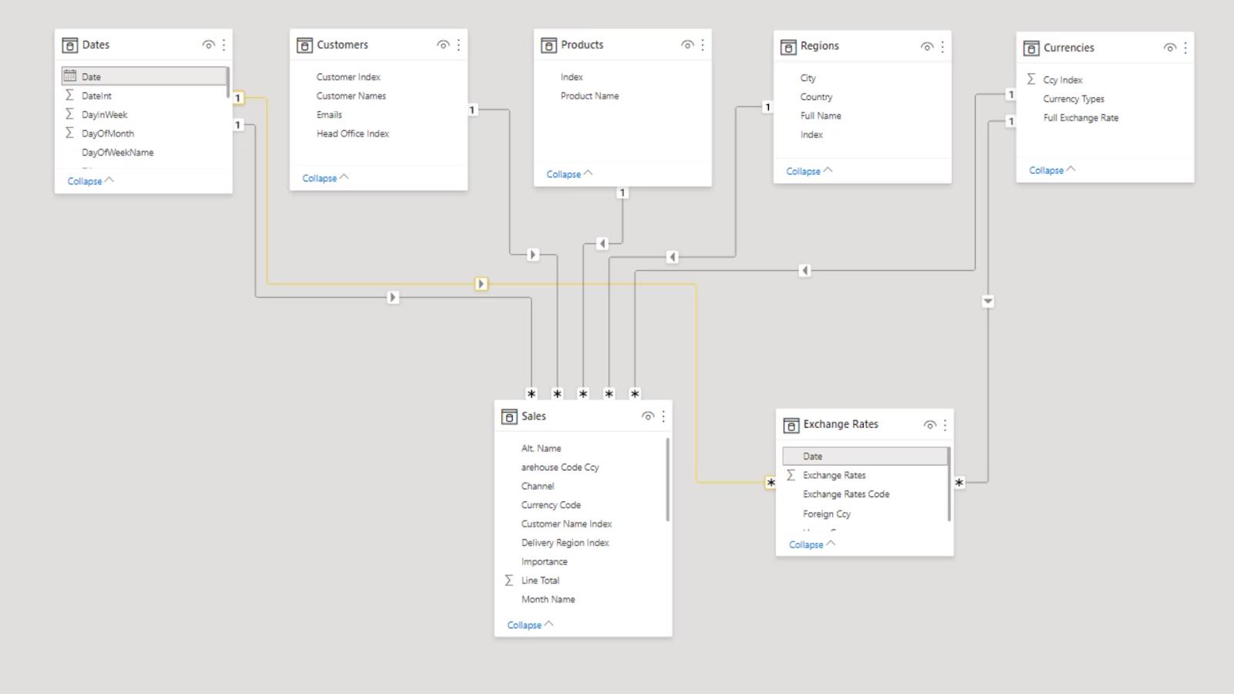Open the Regions table more options menu
This screenshot has width=1234, height=694.
[x=942, y=46]
